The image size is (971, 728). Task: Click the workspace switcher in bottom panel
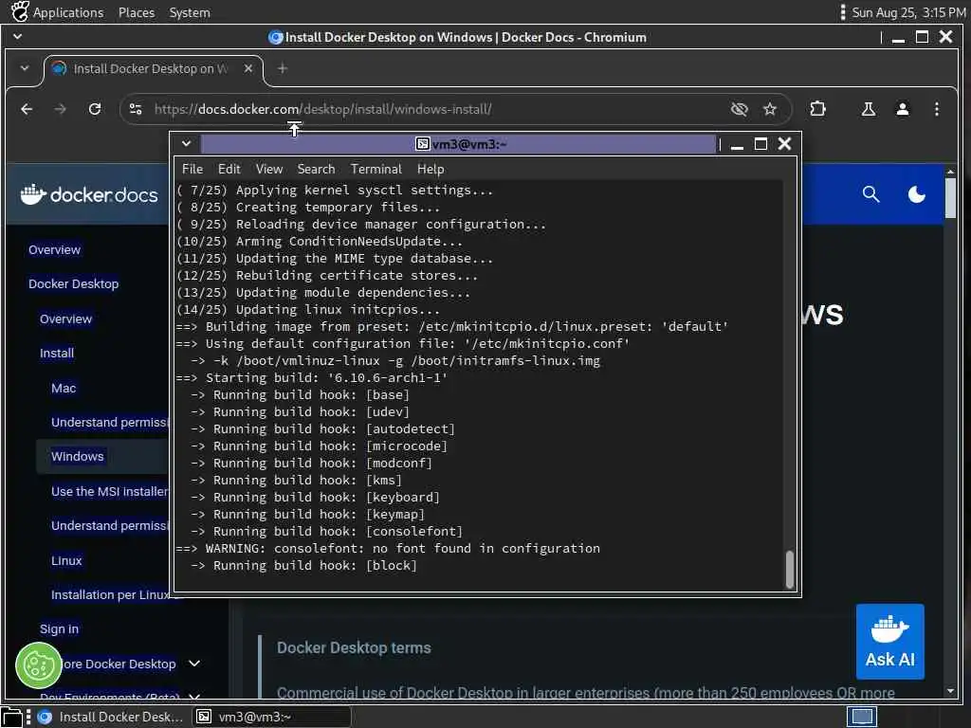coord(861,717)
